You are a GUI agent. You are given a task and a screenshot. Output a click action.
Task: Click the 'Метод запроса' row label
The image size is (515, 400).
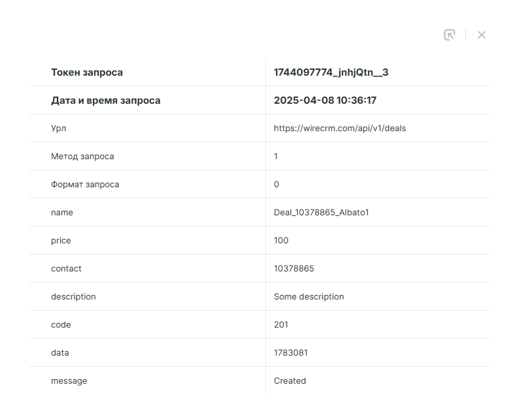[82, 157]
